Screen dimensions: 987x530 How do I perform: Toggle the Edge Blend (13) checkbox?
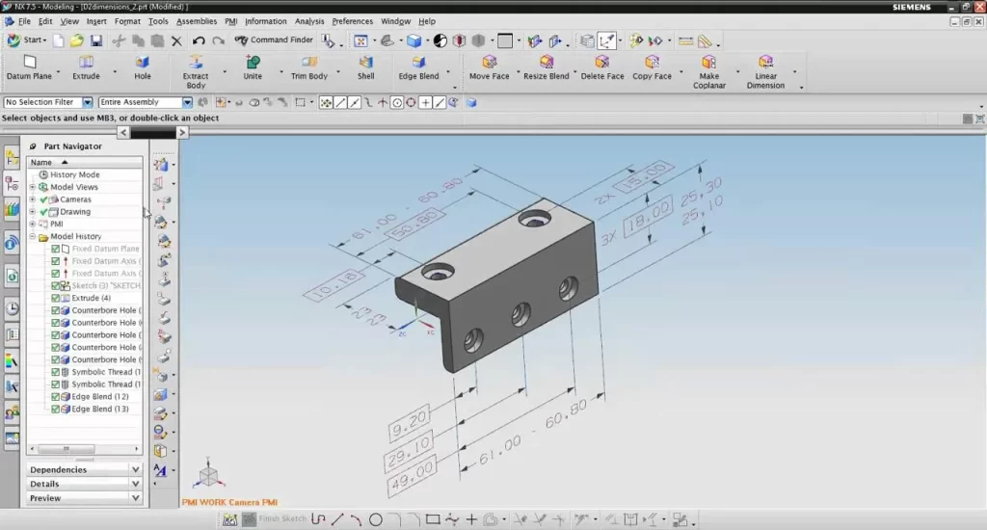click(55, 410)
